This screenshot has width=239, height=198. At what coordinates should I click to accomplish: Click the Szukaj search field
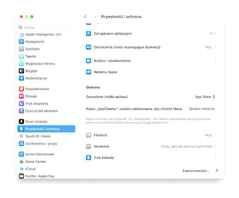pyautogui.click(x=47, y=27)
